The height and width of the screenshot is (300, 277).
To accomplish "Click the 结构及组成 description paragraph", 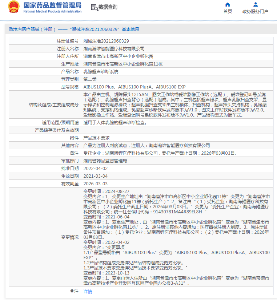I will [x=175, y=104].
